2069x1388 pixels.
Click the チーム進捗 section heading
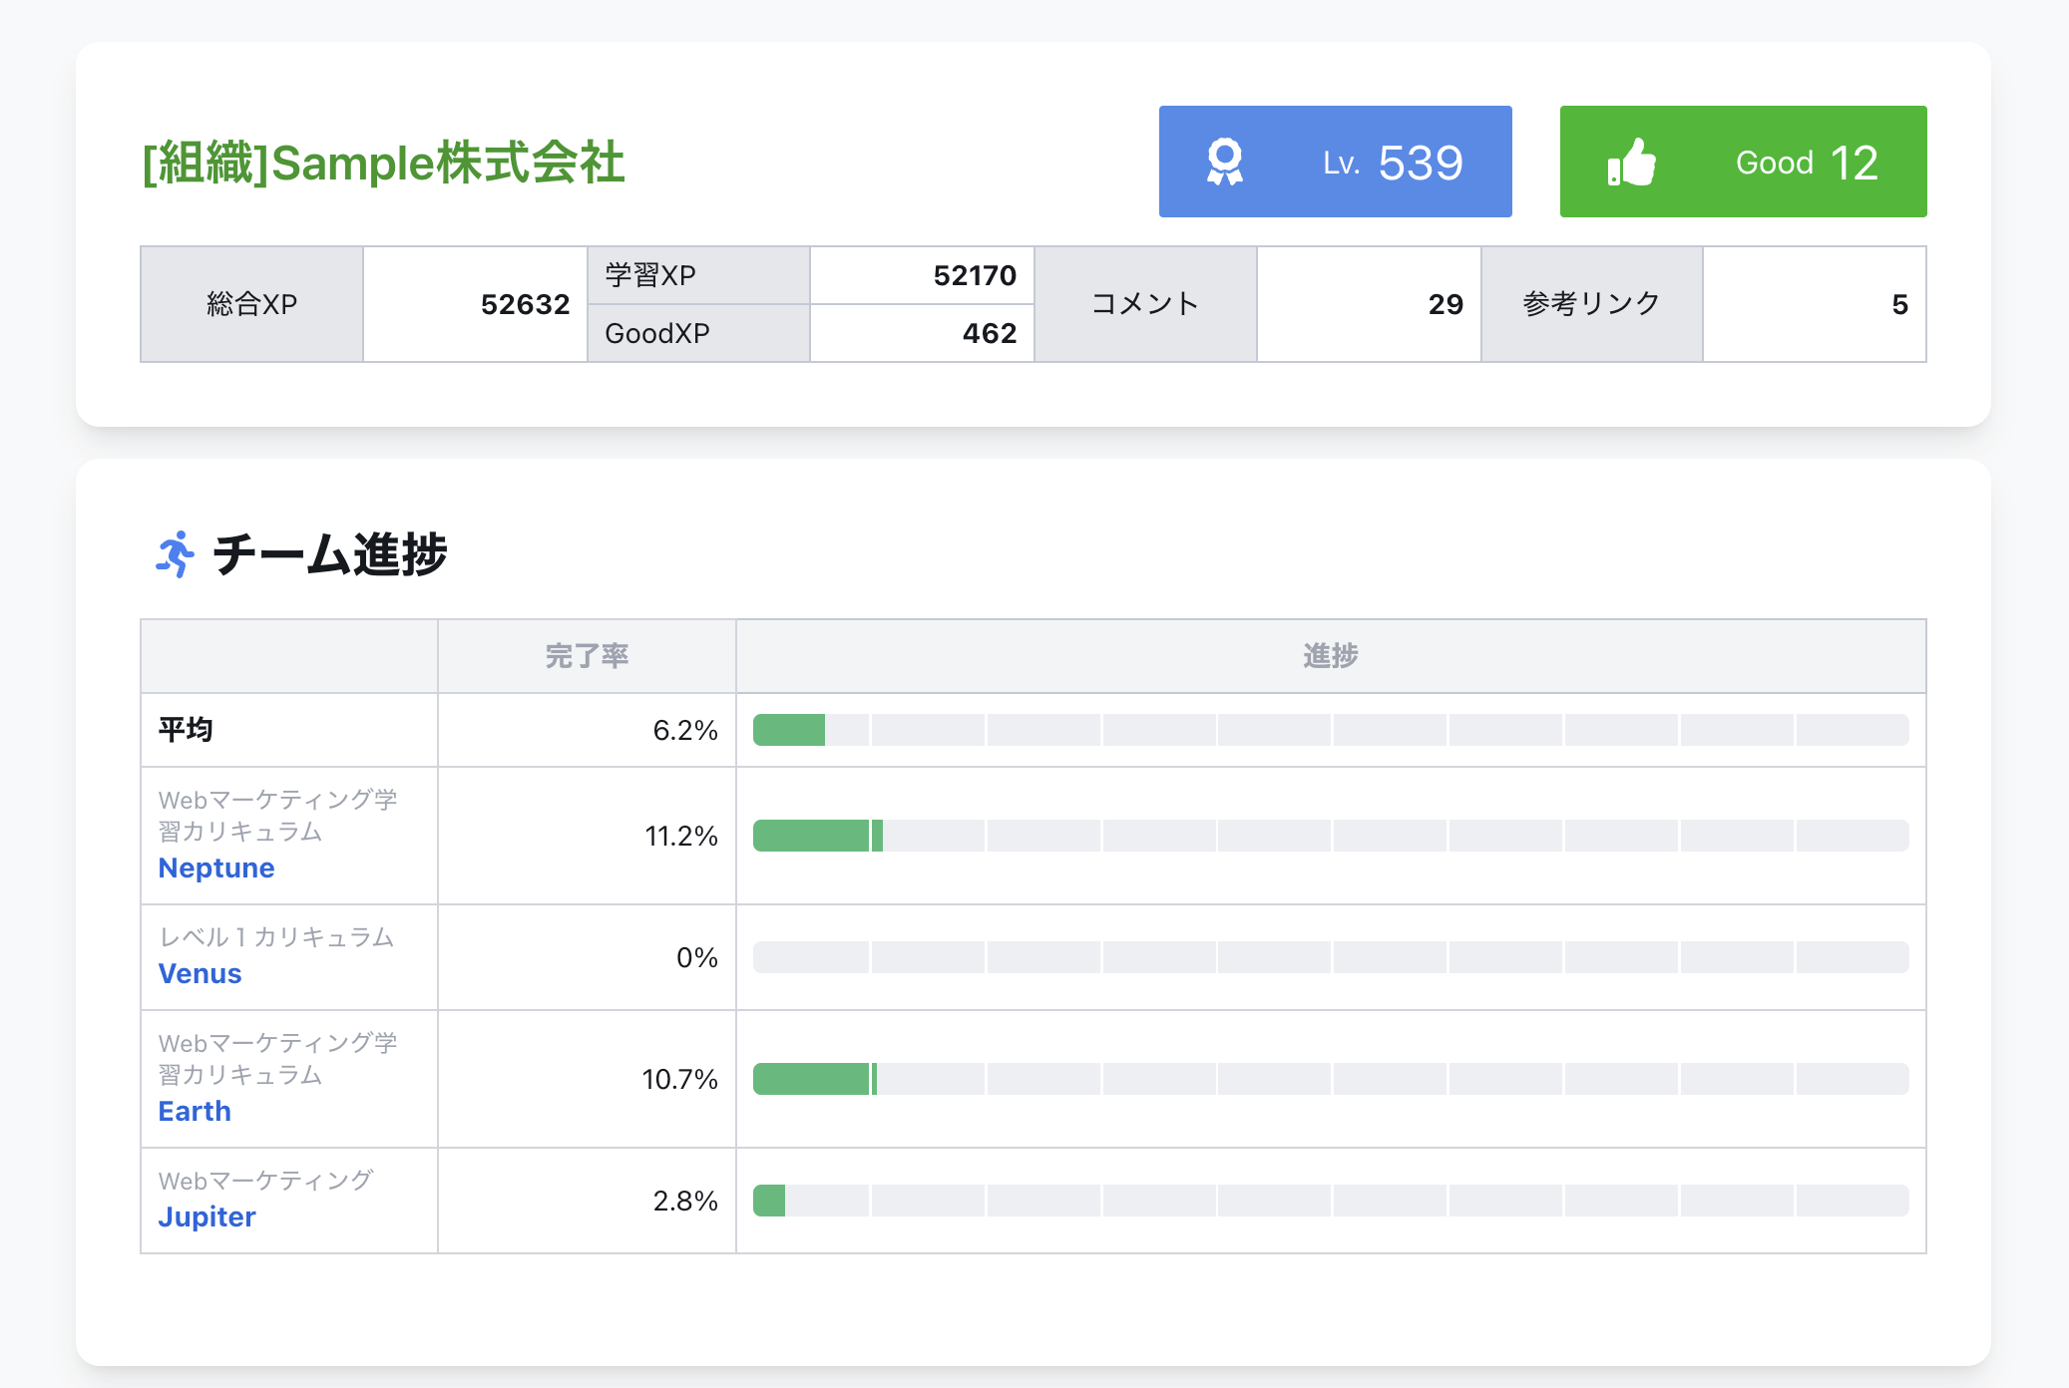click(330, 554)
